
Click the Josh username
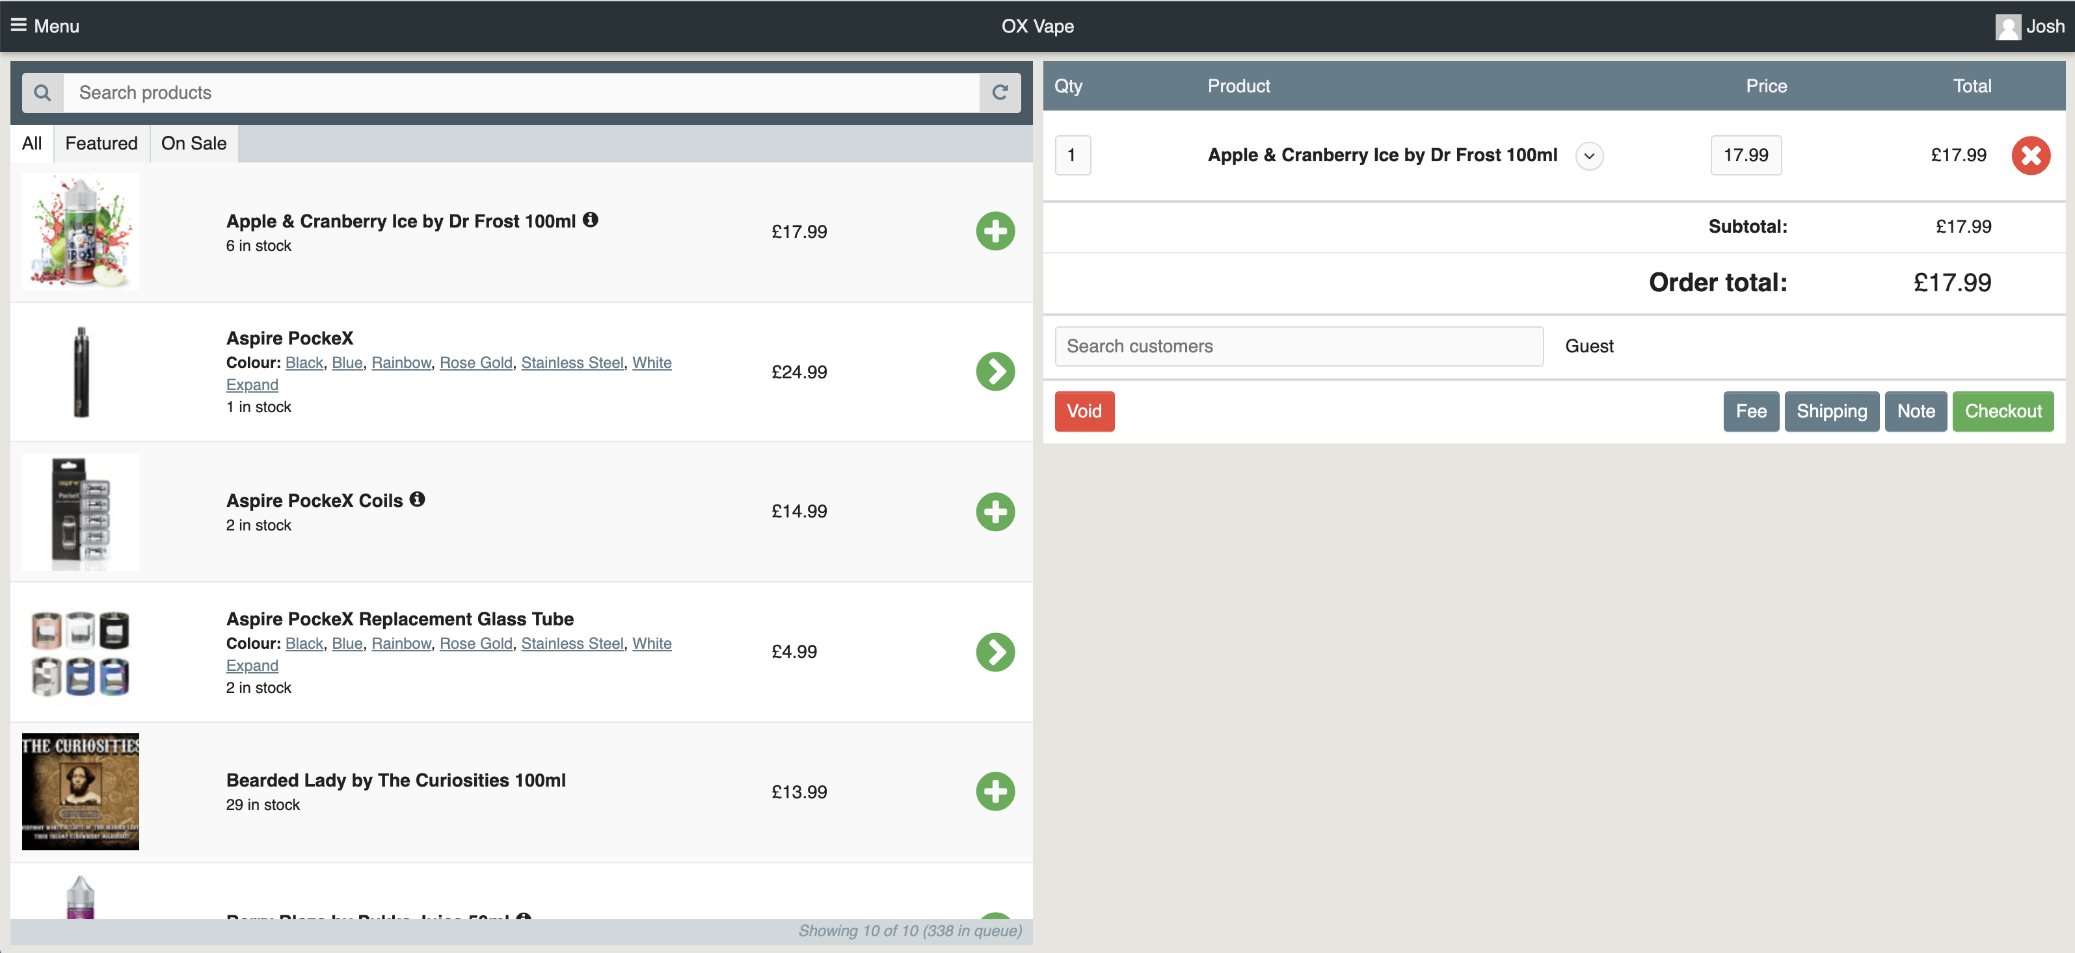(x=2045, y=27)
